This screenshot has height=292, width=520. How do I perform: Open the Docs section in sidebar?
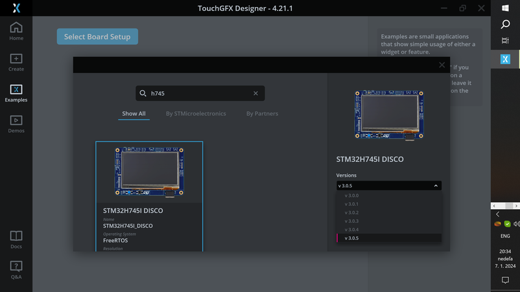(16, 240)
